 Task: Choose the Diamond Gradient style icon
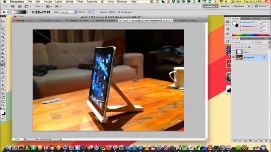pyautogui.click(x=49, y=12)
